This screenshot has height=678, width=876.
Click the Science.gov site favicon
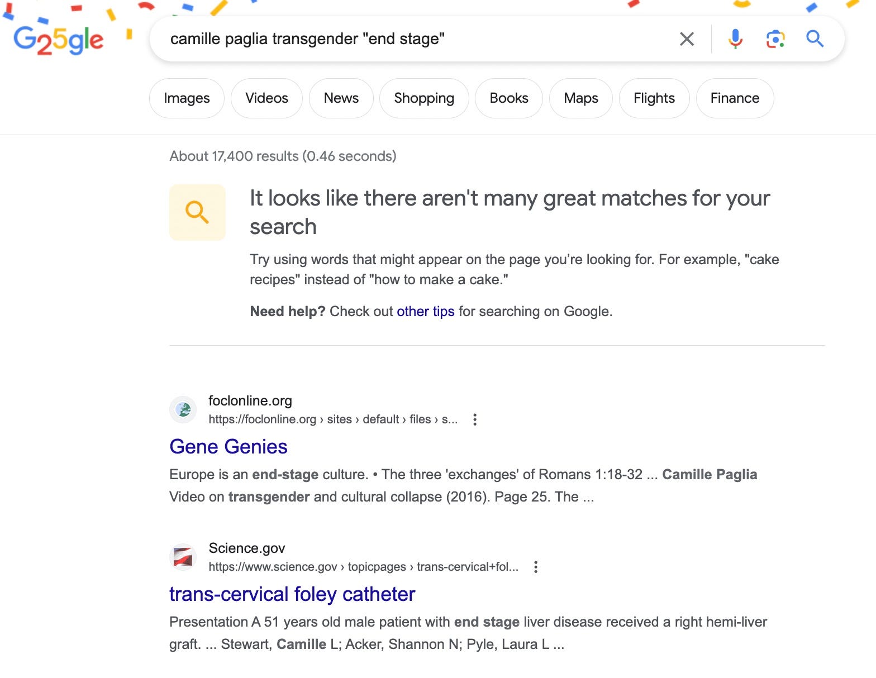[x=183, y=557]
